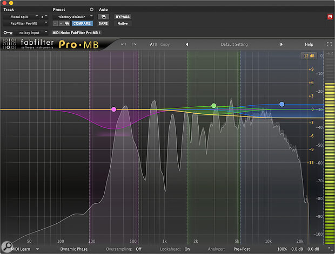Click the first 0.0 dB input level value
This screenshot has width=335, height=254.
click(297, 249)
